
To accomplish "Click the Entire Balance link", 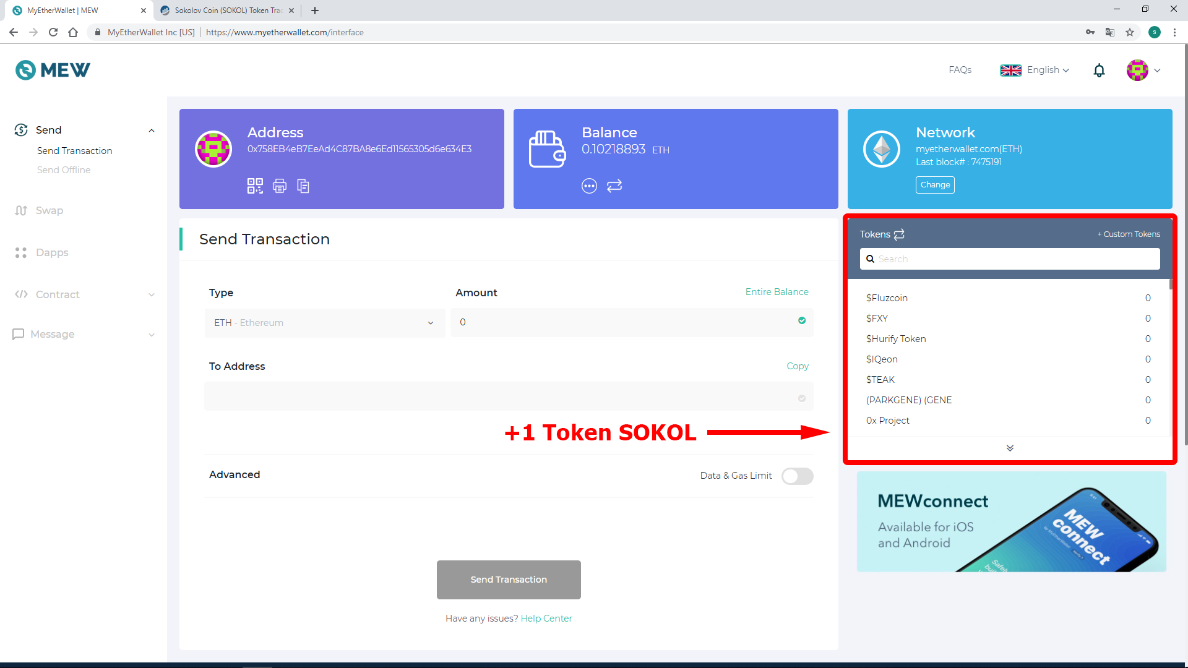I will tap(777, 292).
